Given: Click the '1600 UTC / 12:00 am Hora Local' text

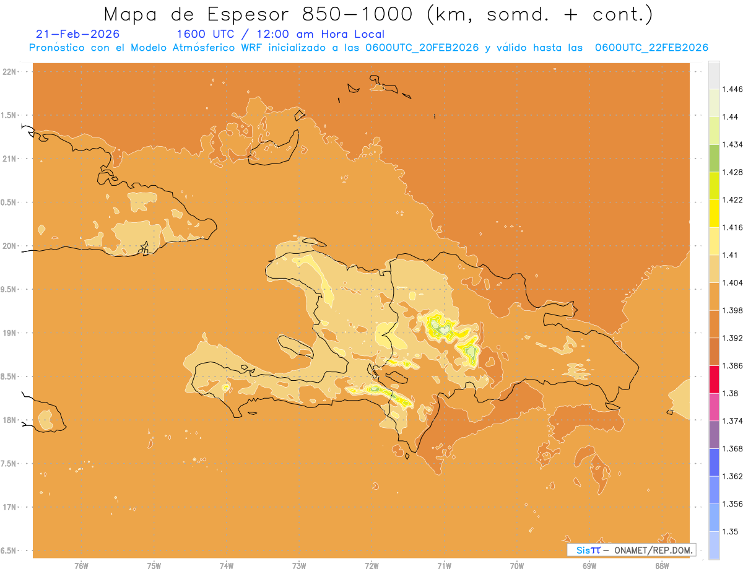Looking at the screenshot, I should (x=280, y=34).
